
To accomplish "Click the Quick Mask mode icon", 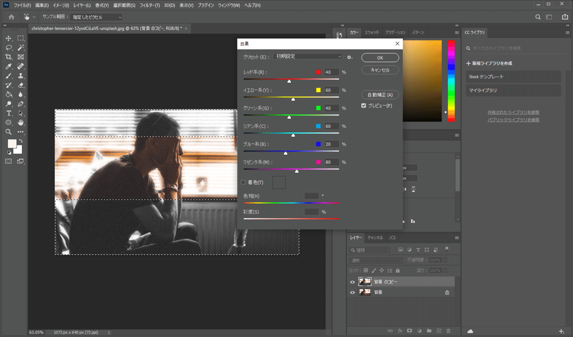I will pyautogui.click(x=9, y=161).
